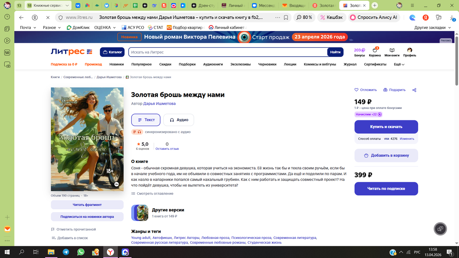The height and width of the screenshot is (258, 459).
Task: Open the Новинки navigation item
Action: click(117, 64)
